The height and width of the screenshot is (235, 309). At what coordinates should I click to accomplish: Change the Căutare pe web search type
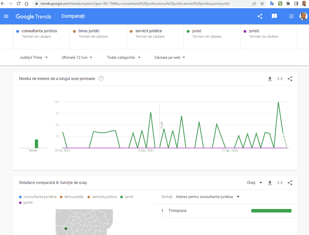(170, 57)
